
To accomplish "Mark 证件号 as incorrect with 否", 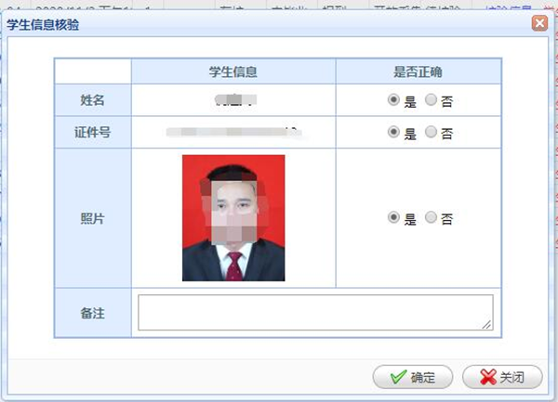I will coord(431,132).
